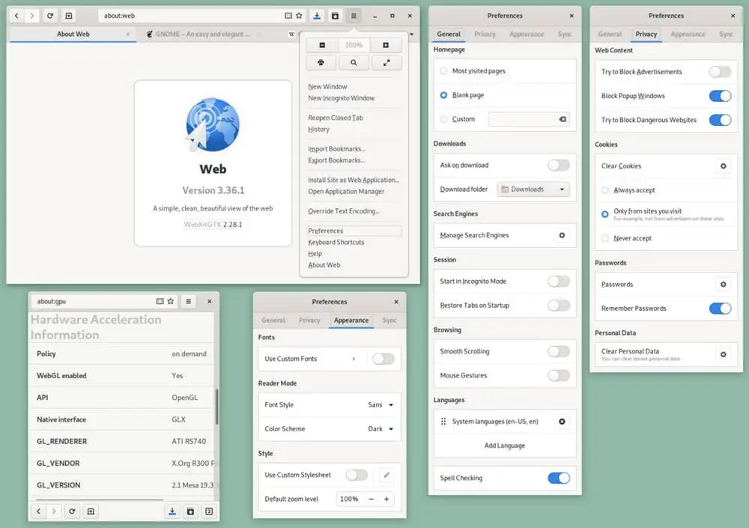The image size is (749, 528).
Task: Open Passwords gear button in Privacy
Action: pyautogui.click(x=724, y=285)
